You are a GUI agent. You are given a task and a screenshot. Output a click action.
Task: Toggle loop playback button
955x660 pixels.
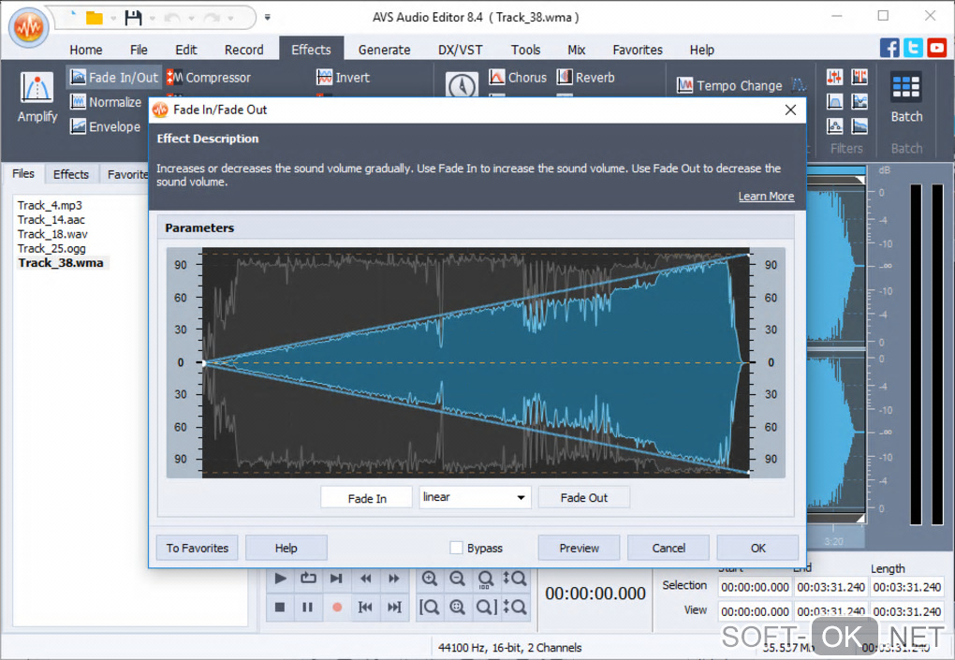point(308,579)
